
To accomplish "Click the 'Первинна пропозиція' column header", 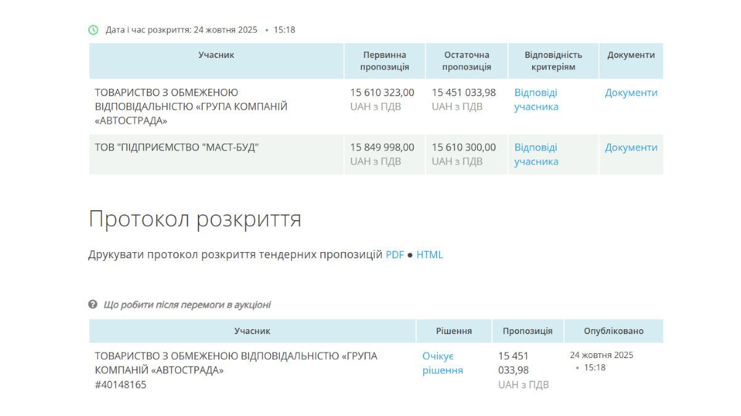I will click(x=385, y=61).
